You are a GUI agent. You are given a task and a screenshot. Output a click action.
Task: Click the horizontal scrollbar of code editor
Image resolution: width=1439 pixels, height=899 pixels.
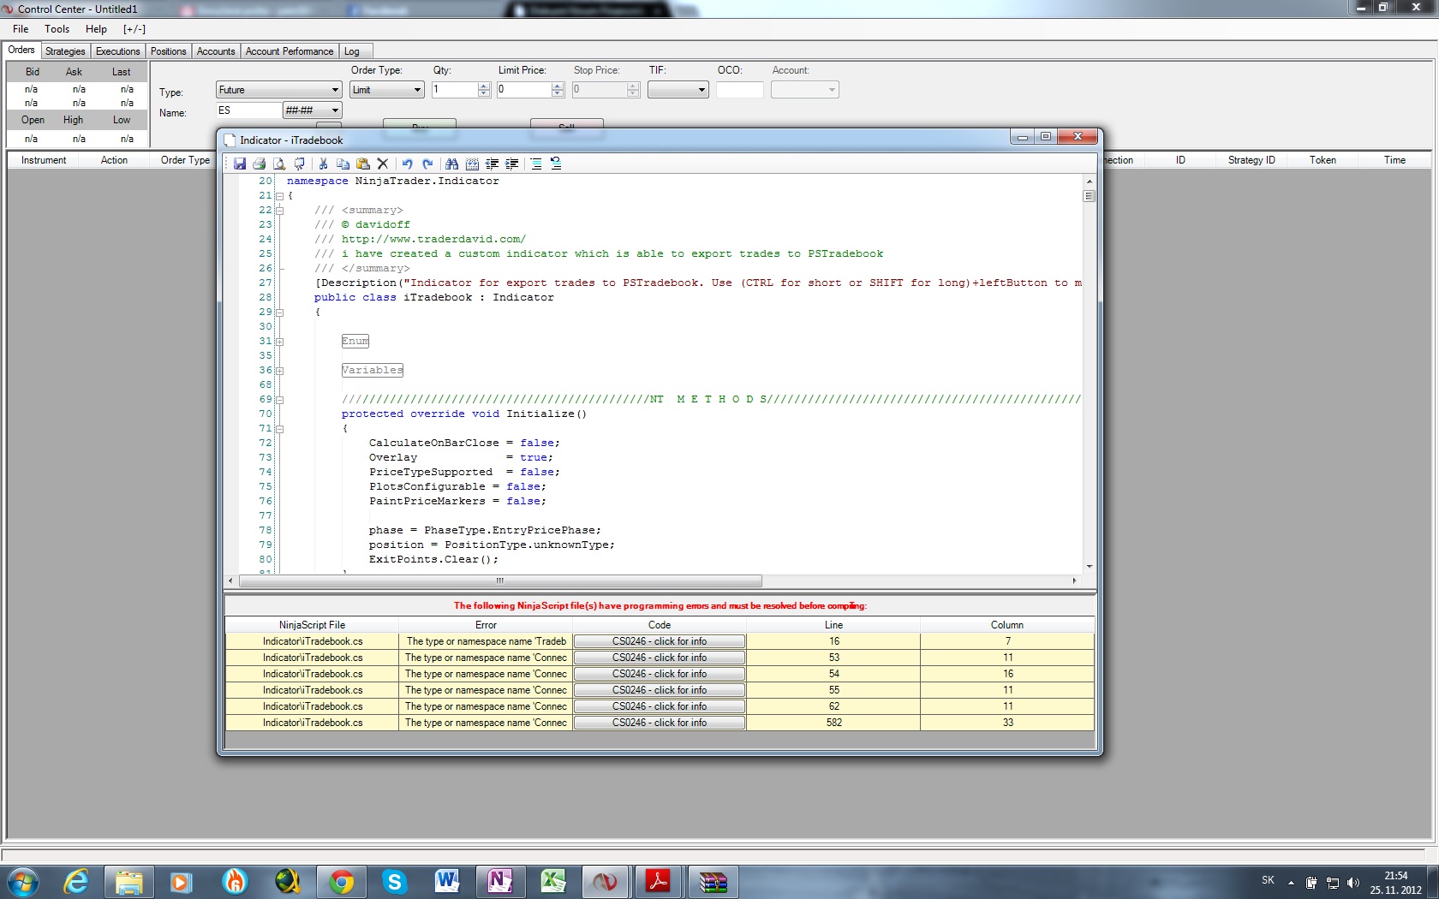[x=500, y=580]
